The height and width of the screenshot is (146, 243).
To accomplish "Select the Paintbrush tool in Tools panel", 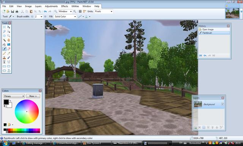I will 4,49.
